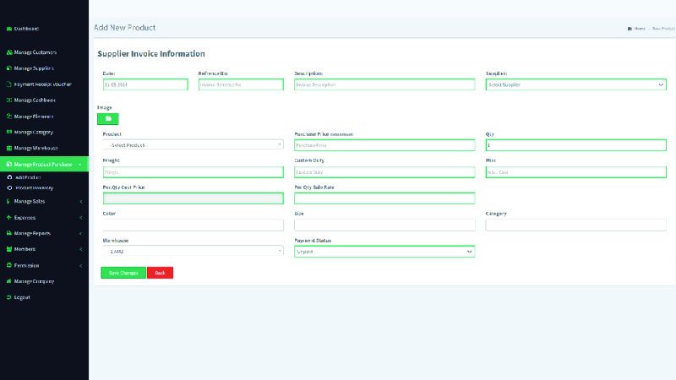Open the Select Product dropdown

(x=194, y=144)
